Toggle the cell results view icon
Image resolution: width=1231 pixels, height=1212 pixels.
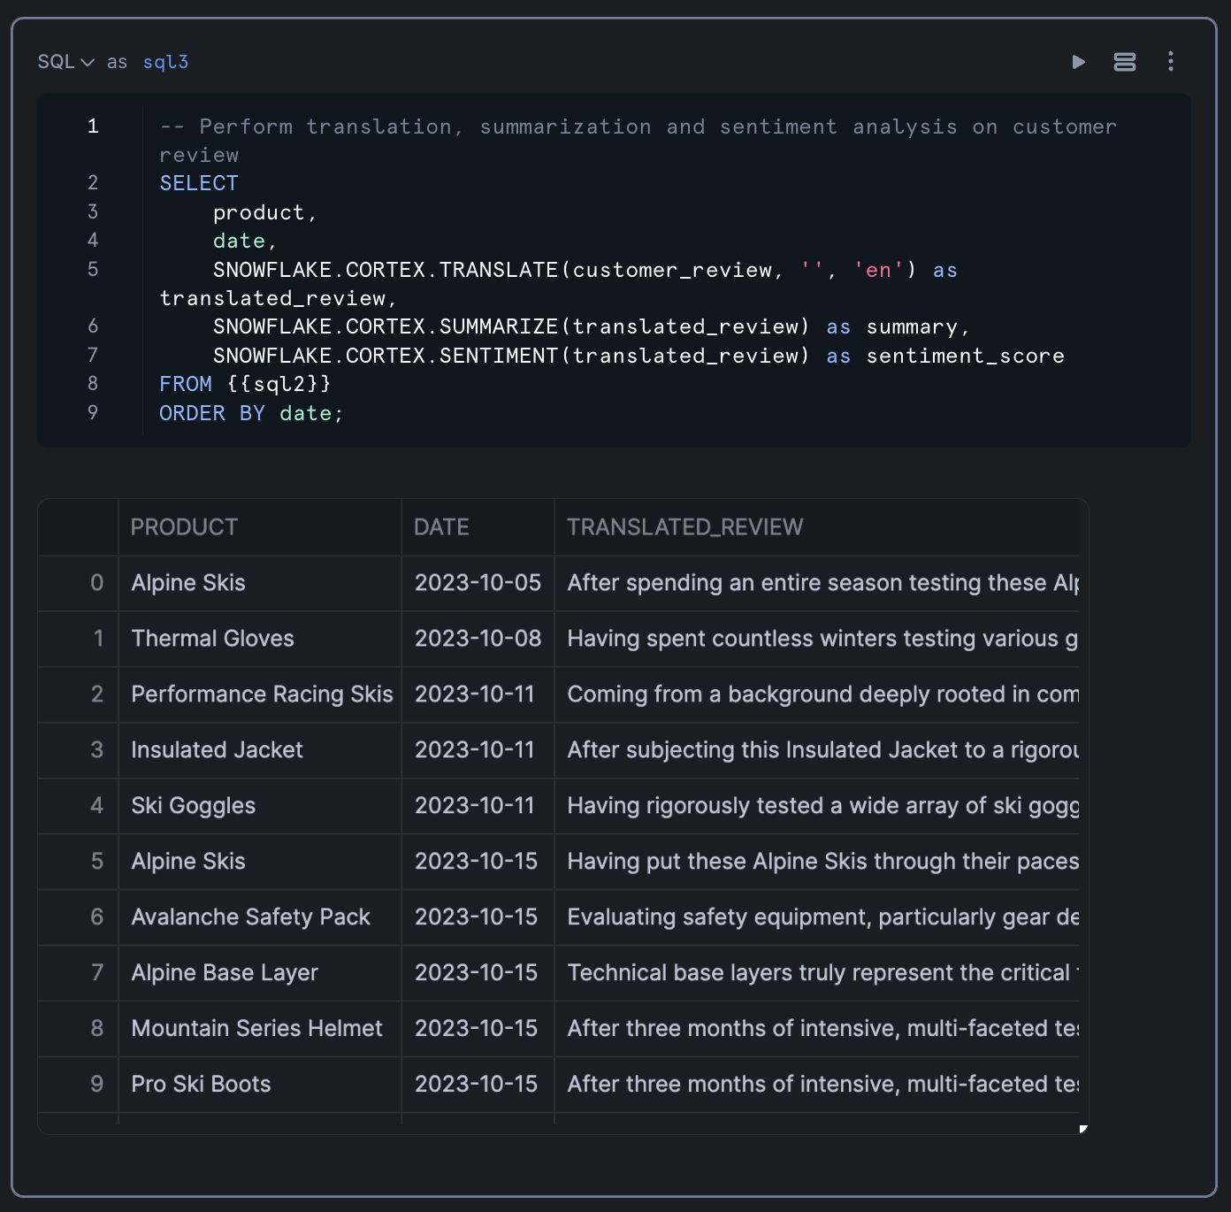(x=1124, y=62)
